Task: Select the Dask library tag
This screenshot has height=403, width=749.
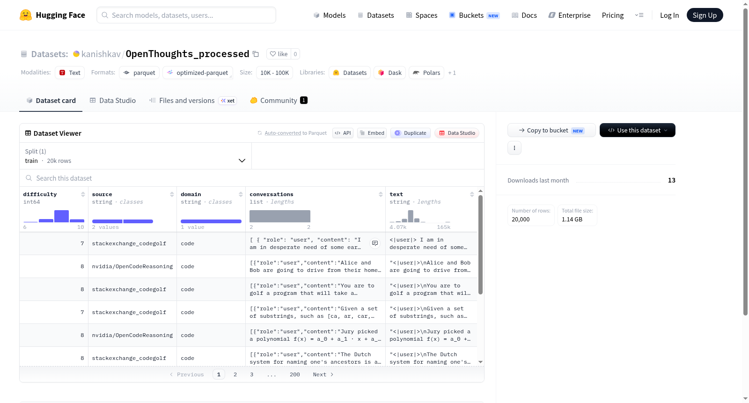Action: click(x=390, y=73)
